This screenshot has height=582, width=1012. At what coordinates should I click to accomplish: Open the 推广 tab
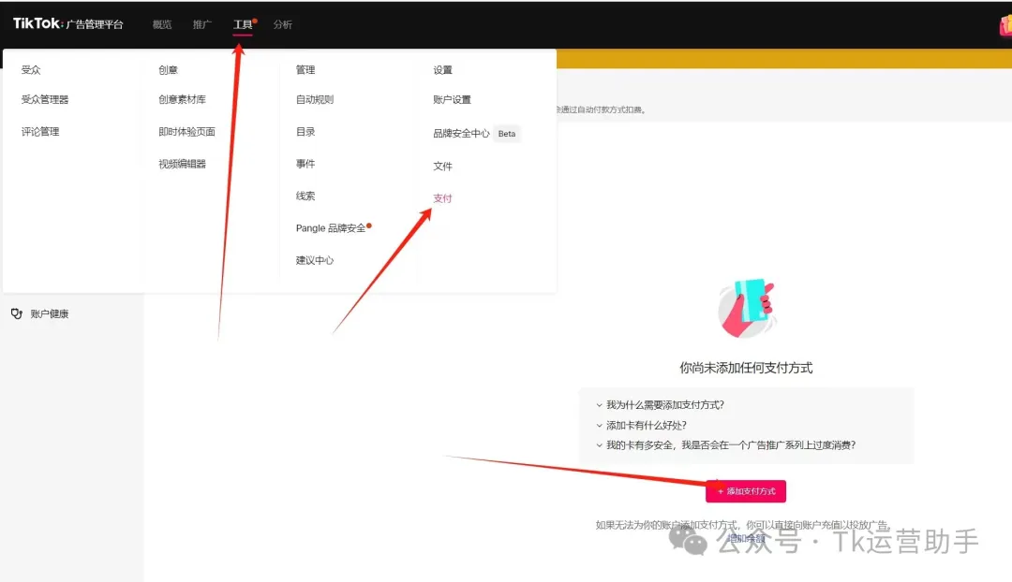pos(202,24)
